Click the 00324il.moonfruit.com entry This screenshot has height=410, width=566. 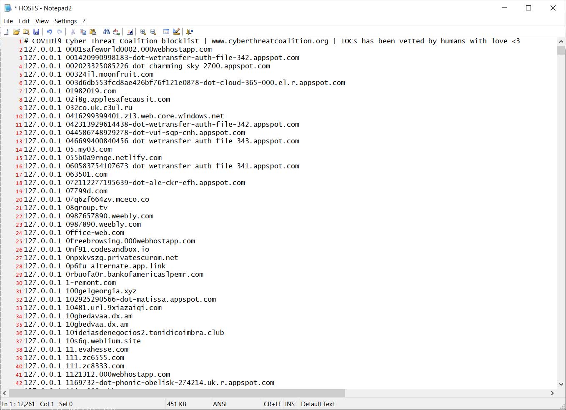(110, 74)
